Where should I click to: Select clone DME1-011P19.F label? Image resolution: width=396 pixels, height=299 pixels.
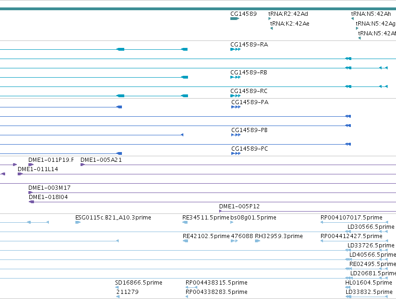pyautogui.click(x=51, y=160)
